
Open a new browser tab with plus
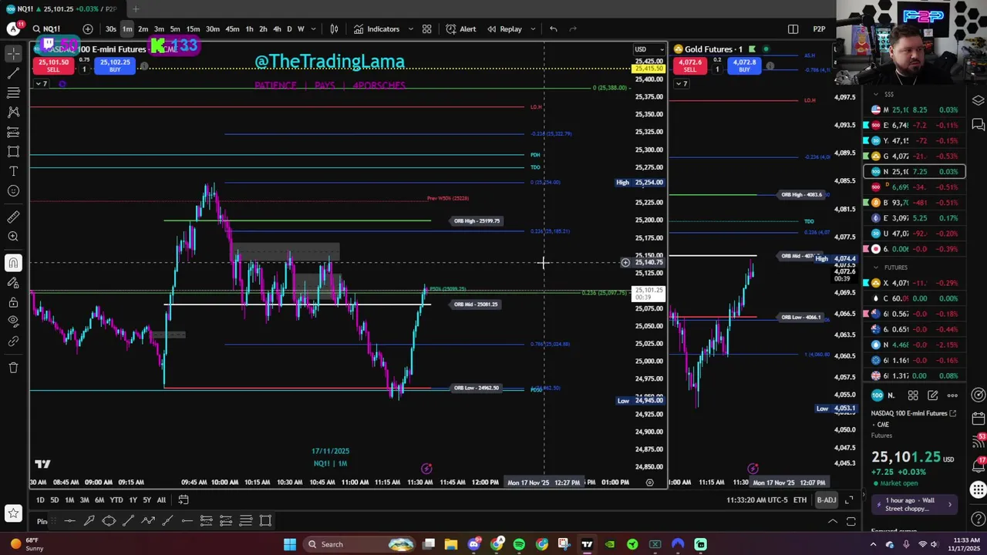pyautogui.click(x=135, y=9)
